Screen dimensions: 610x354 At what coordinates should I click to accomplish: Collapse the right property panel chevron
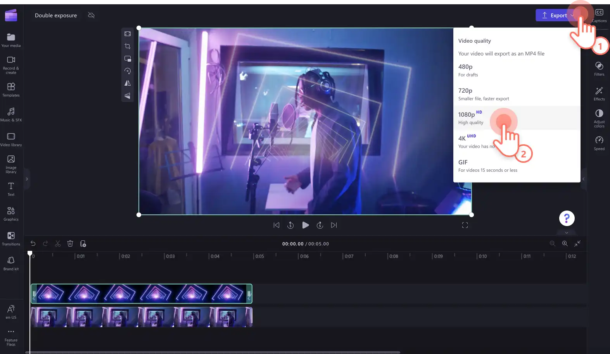[x=583, y=179]
